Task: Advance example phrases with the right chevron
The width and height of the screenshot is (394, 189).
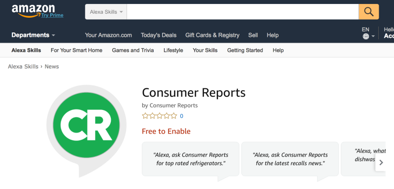Action: pos(381,162)
